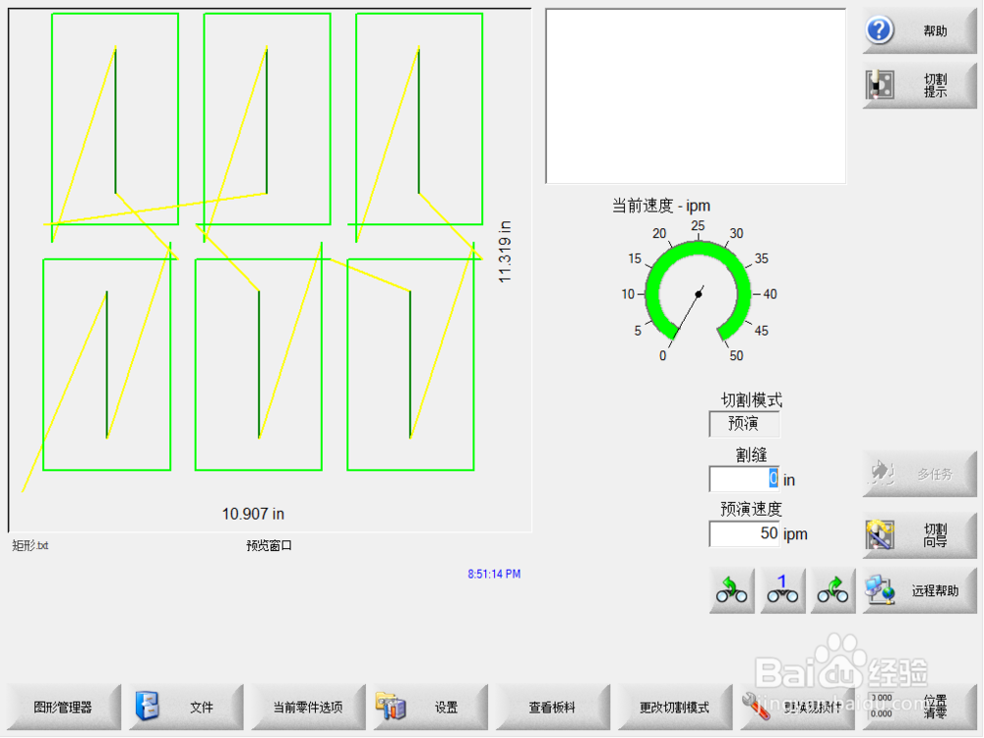Click the 8:51:14 PM clock text

point(494,574)
